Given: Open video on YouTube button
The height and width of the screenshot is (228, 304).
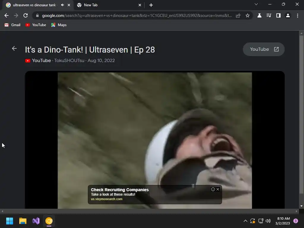Looking at the screenshot, I should coord(264,49).
